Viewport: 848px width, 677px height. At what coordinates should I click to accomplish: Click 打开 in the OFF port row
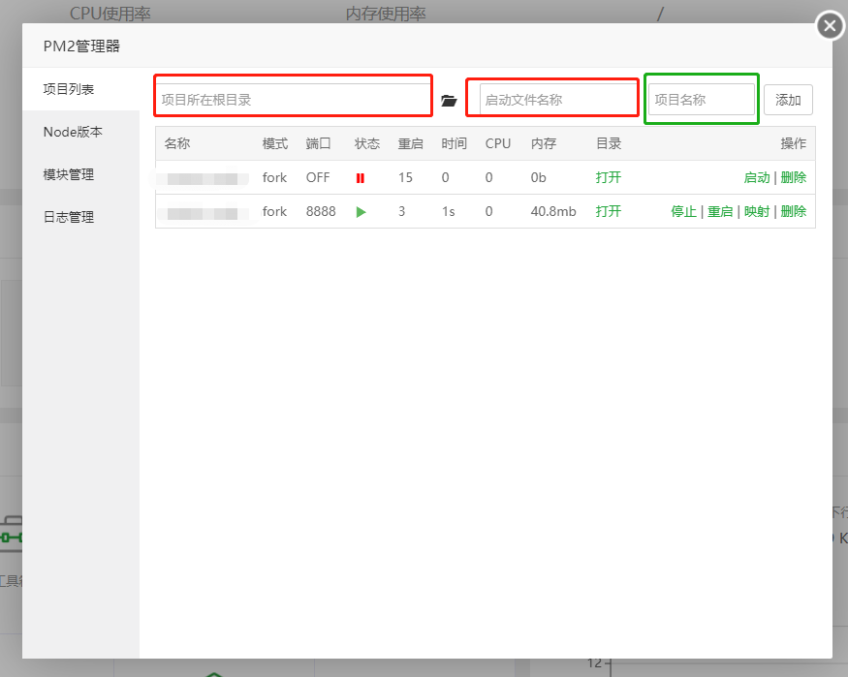pyautogui.click(x=609, y=177)
